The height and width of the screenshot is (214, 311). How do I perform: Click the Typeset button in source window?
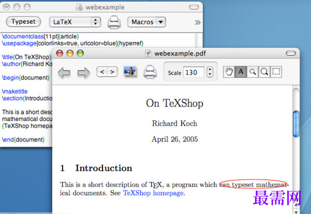point(23,22)
